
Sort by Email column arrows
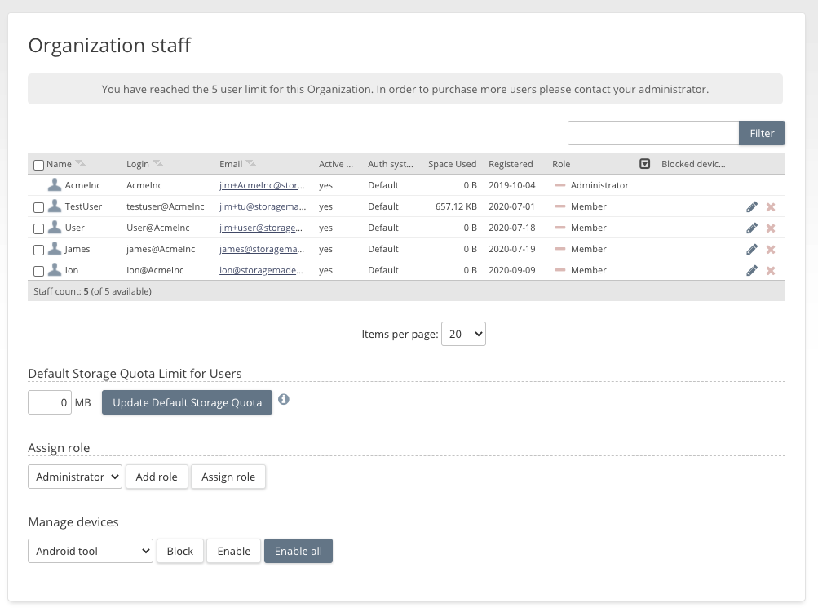tap(251, 164)
